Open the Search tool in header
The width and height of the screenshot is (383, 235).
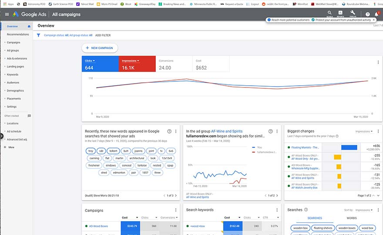point(329,14)
